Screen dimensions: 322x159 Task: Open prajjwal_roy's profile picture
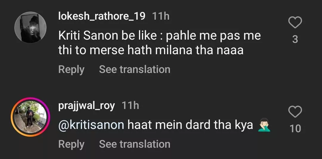[x=30, y=117]
